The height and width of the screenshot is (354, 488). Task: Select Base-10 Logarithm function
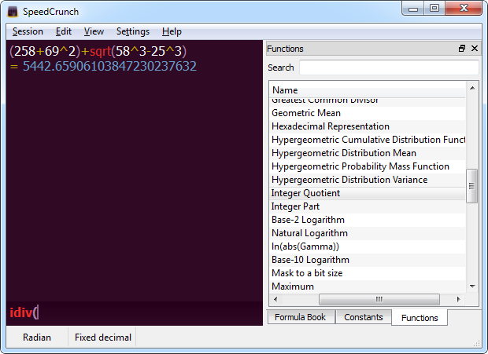point(368,260)
